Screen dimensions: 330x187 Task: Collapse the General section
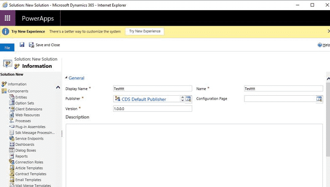(x=66, y=78)
